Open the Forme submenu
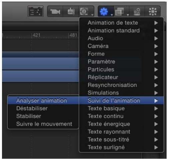This screenshot has width=169, height=159. [x=121, y=54]
